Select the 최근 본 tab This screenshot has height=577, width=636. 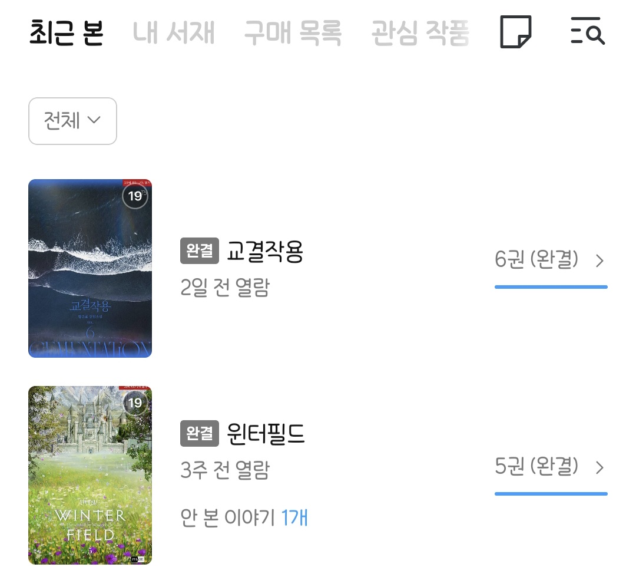tap(67, 32)
